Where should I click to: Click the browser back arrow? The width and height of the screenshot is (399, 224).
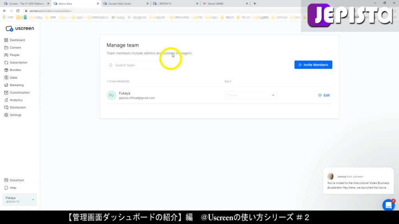5,10
